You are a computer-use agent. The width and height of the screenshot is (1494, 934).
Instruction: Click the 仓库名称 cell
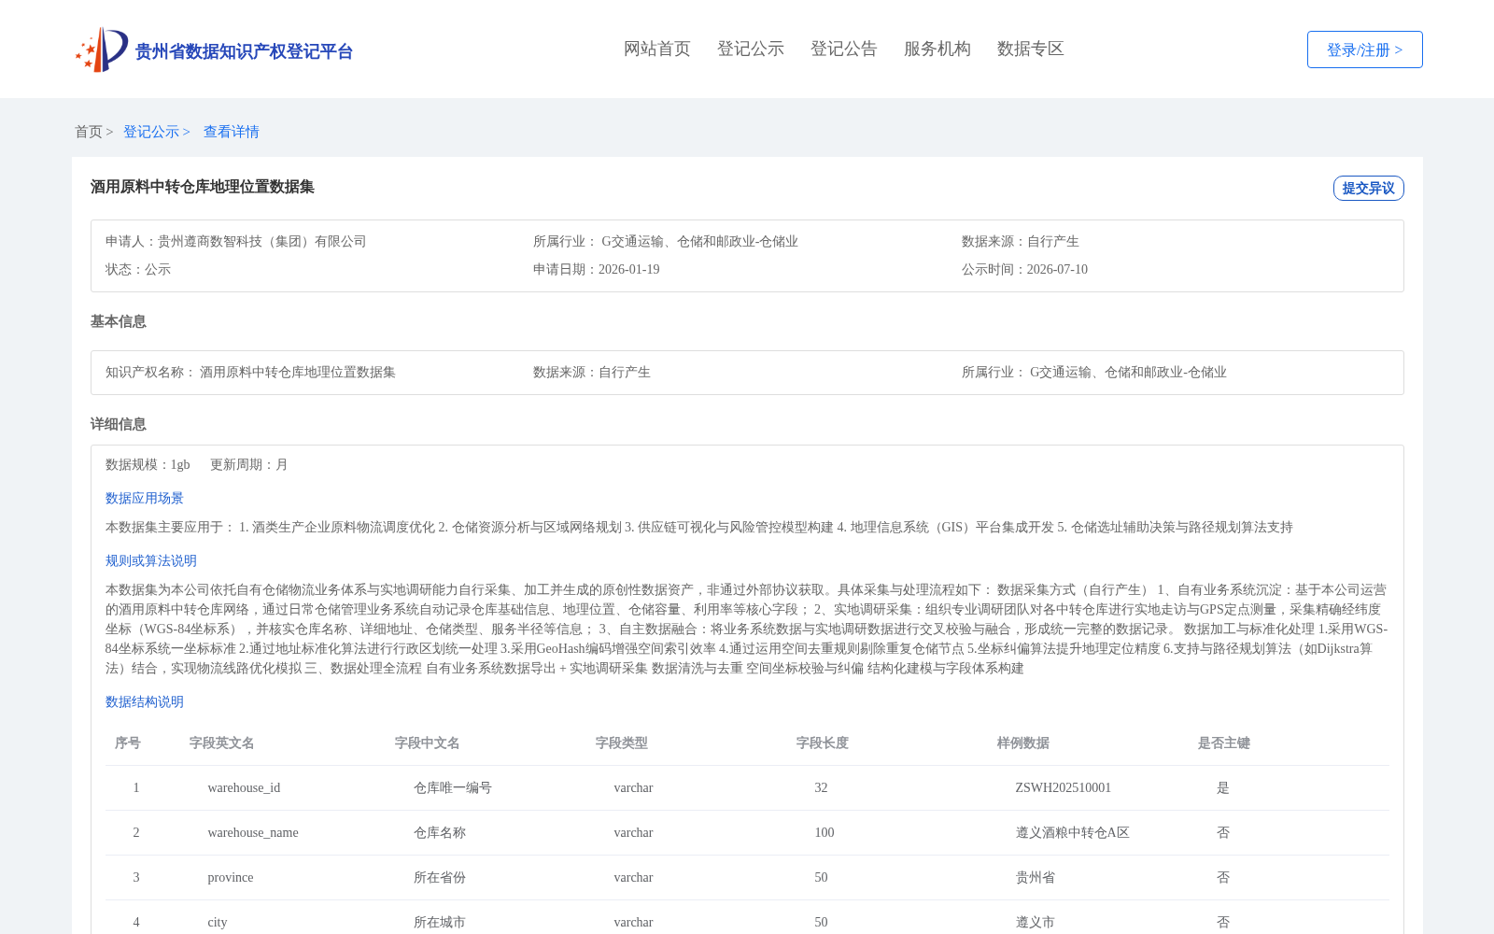(x=440, y=832)
